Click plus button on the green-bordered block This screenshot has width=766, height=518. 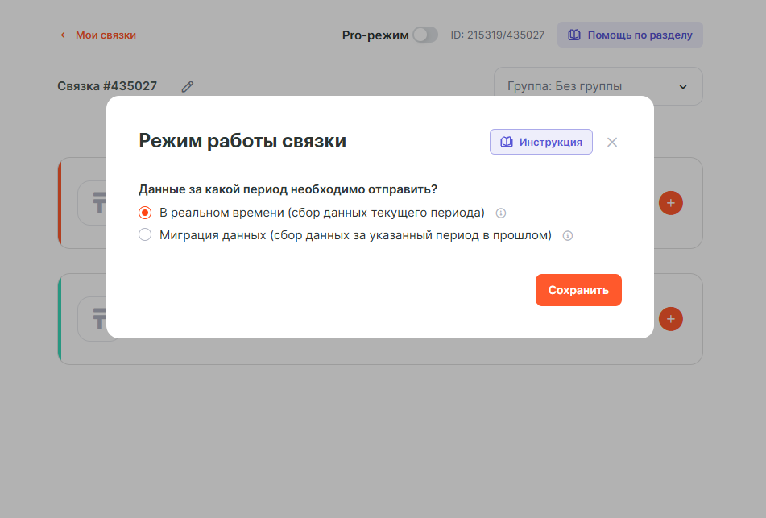[671, 319]
